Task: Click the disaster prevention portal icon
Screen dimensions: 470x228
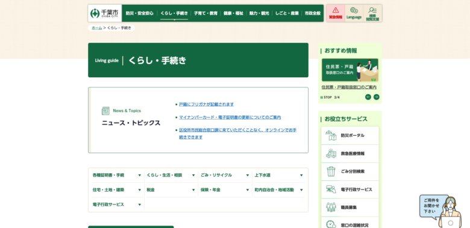Action: pyautogui.click(x=331, y=136)
